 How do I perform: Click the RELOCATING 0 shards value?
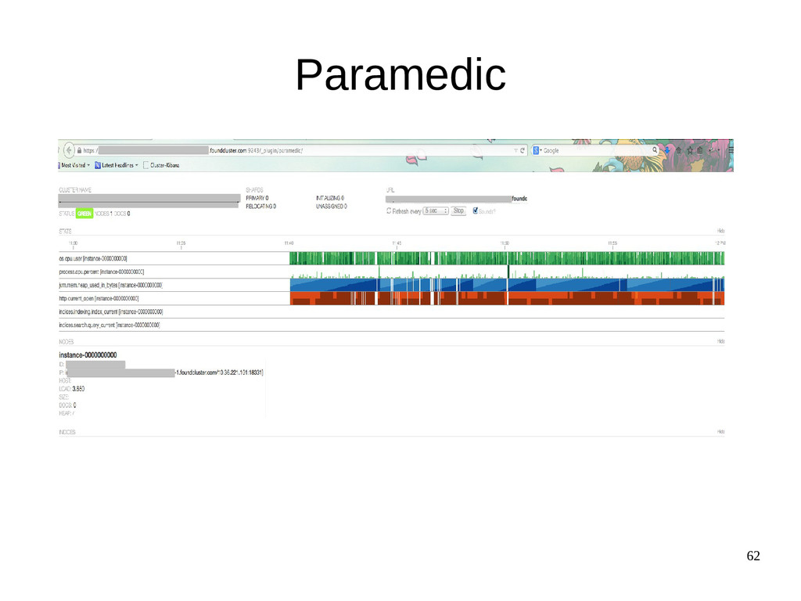coord(261,207)
